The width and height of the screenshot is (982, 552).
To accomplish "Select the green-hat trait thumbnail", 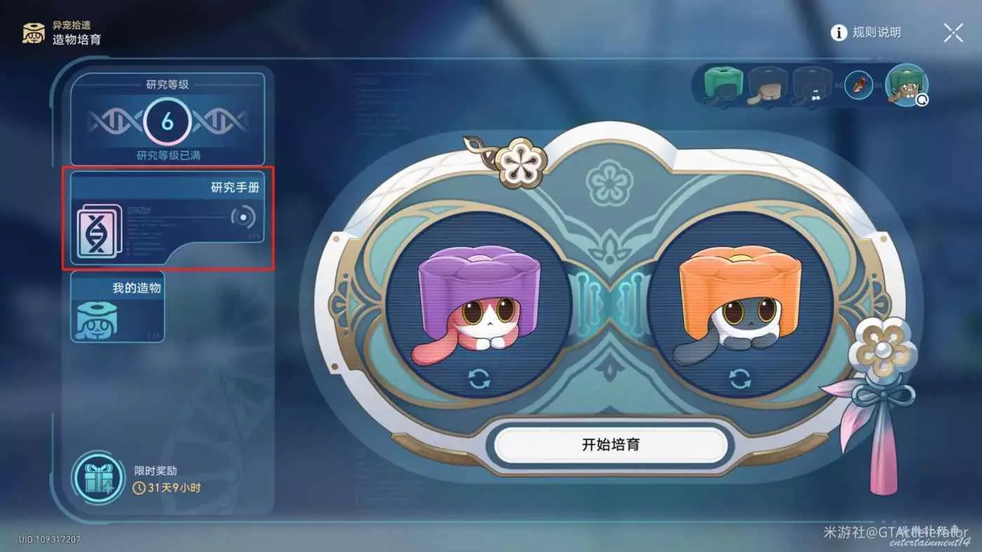I will 723,86.
